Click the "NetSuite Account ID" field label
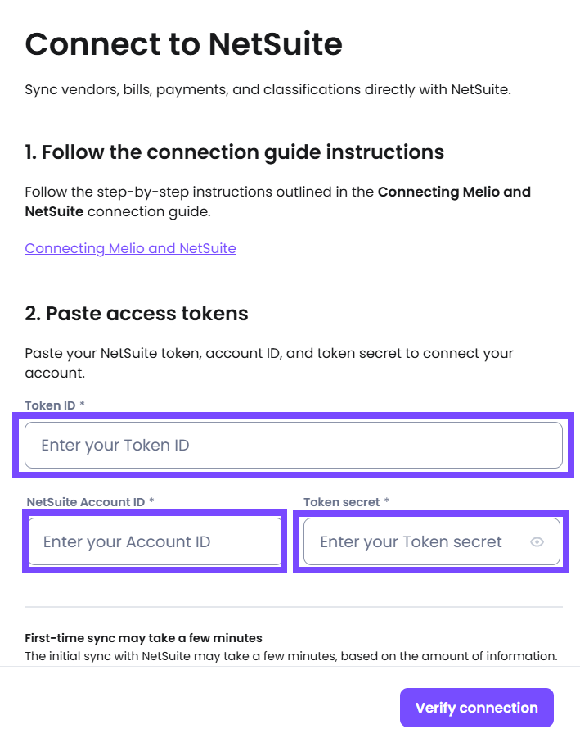Screen dimensions: 580x729 point(85,502)
